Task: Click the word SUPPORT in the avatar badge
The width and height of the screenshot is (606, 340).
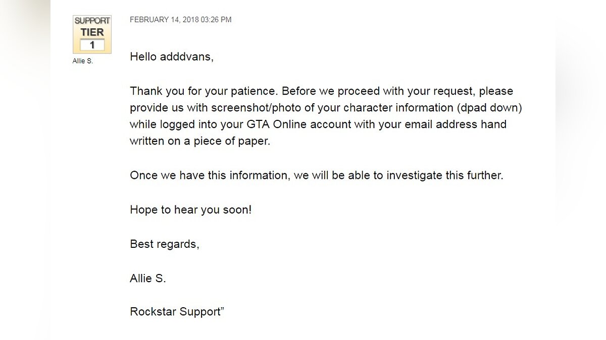Action: [x=92, y=21]
